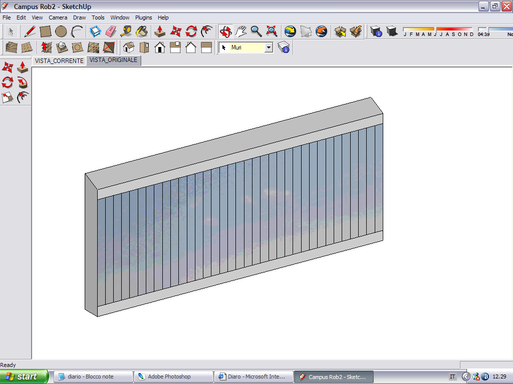Image resolution: width=513 pixels, height=384 pixels.
Task: Choose the sandbox Stamp tool
Action: point(62,47)
